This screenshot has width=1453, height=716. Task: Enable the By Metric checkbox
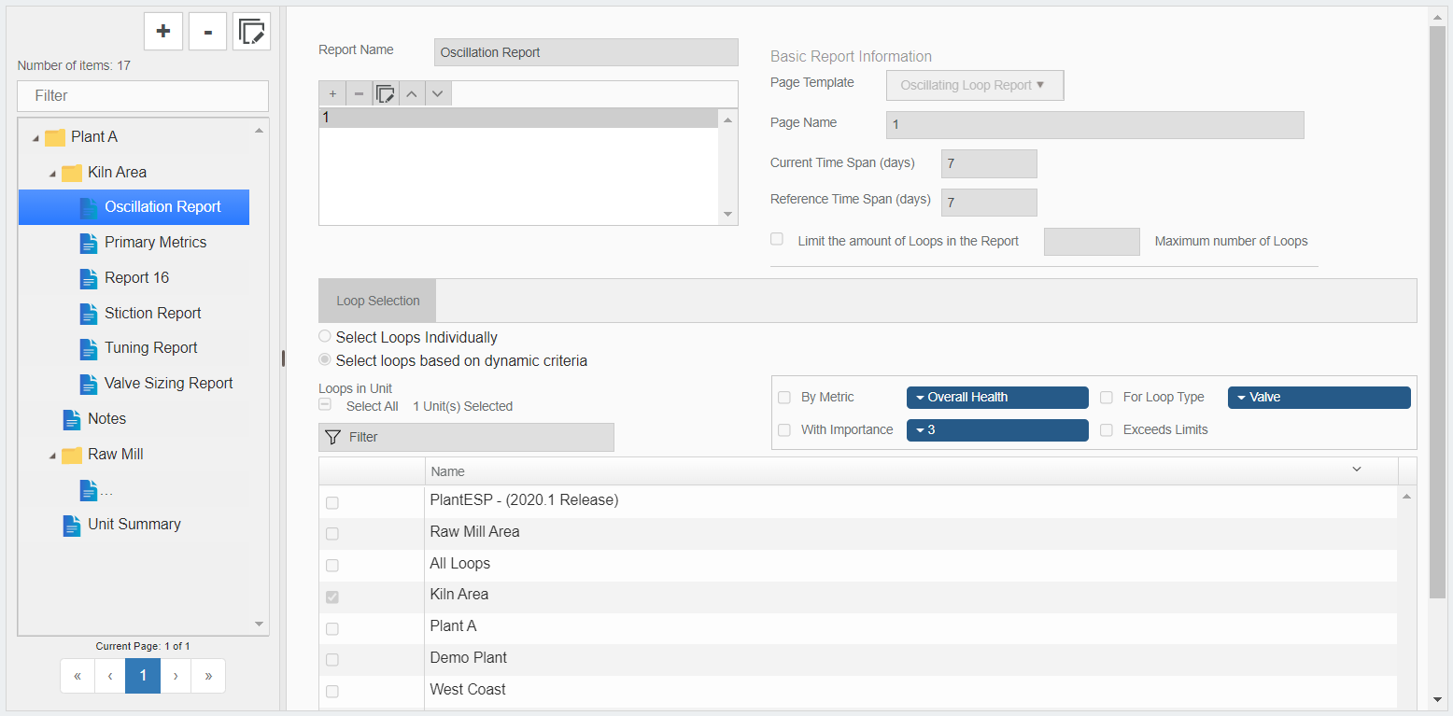coord(784,398)
